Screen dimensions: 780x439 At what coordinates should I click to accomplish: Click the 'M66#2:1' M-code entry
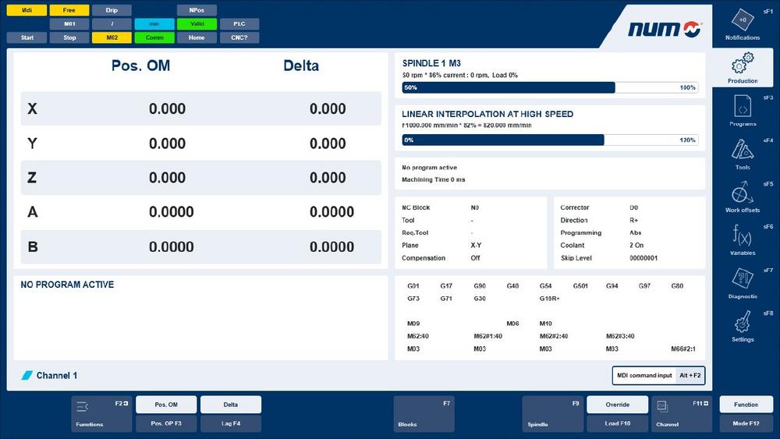(683, 349)
